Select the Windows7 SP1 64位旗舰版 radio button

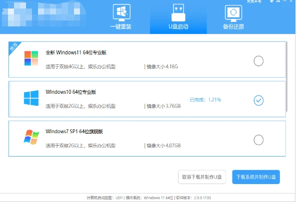coord(258,140)
